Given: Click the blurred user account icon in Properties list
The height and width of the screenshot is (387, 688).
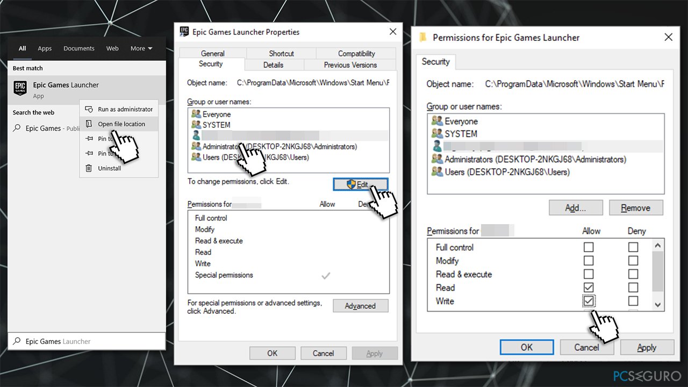Looking at the screenshot, I should point(196,135).
